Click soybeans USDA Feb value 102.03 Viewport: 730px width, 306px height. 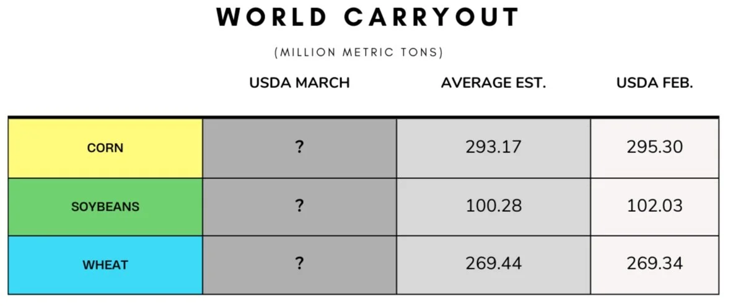click(654, 206)
